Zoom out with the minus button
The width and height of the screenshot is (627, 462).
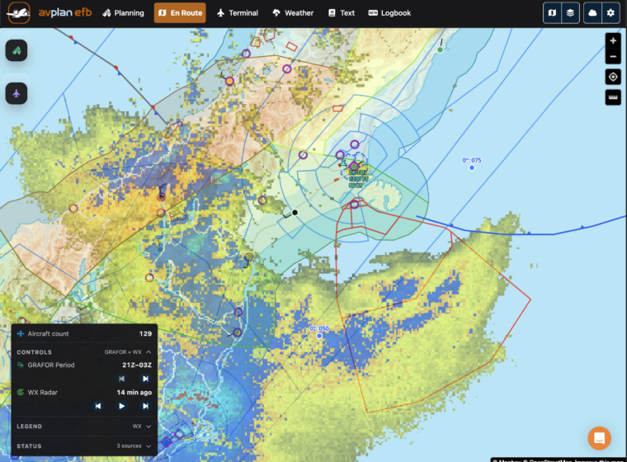point(613,56)
